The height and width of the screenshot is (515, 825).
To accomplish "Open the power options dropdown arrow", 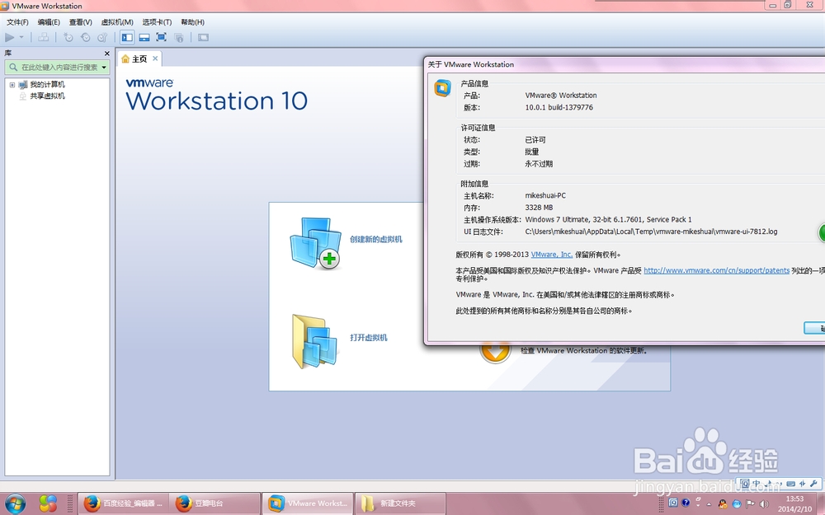I will point(21,37).
